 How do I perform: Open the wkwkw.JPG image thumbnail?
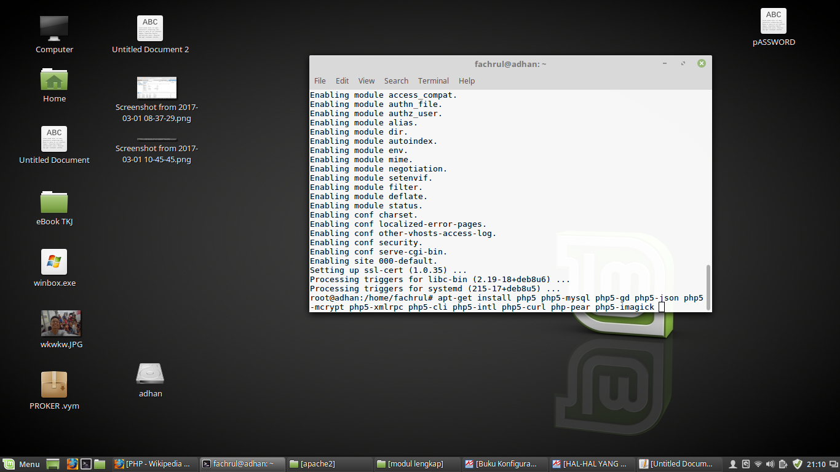pyautogui.click(x=60, y=323)
